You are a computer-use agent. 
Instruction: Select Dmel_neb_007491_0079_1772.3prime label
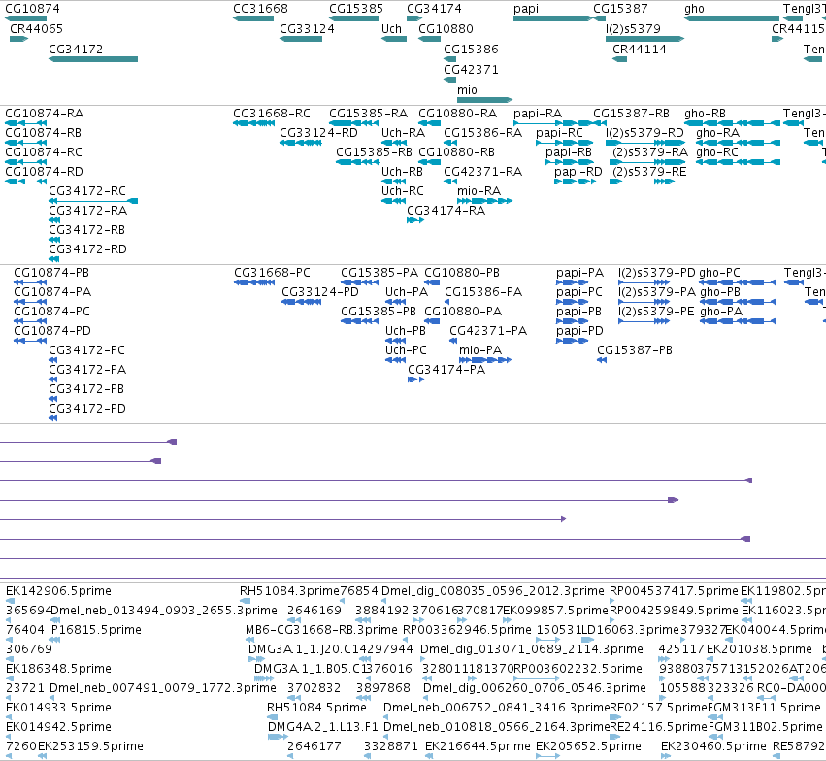point(163,688)
